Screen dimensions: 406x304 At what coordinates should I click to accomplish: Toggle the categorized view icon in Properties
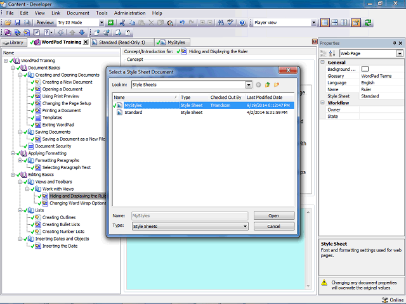[323, 53]
